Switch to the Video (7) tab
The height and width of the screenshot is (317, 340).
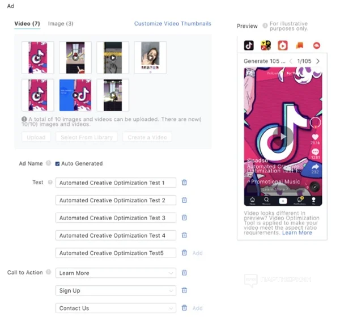tap(27, 23)
